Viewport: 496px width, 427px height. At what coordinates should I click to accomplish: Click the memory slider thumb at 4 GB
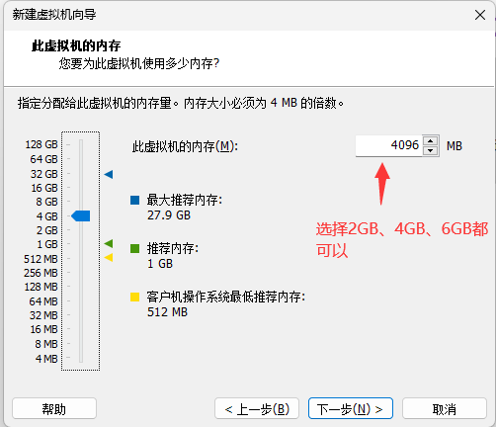pos(81,216)
